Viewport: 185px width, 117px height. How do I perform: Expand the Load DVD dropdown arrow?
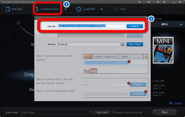click(x=101, y=9)
